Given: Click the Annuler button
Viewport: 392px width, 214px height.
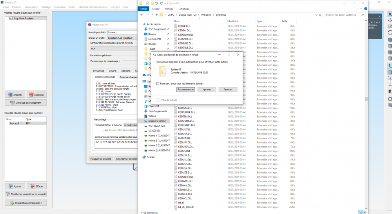Looking at the screenshot, I should click(x=228, y=90).
